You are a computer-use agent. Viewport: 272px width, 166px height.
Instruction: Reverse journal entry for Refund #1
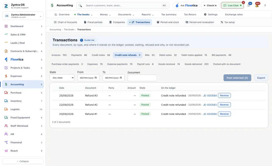tap(224, 114)
